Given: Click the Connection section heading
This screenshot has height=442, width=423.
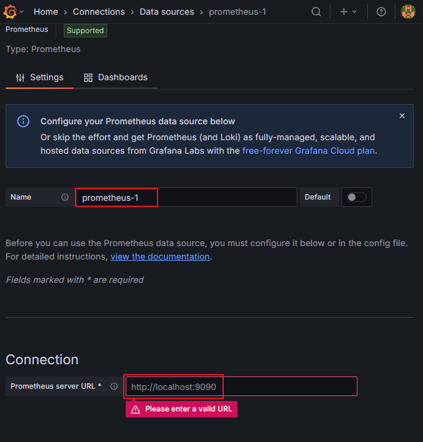Looking at the screenshot, I should point(42,360).
